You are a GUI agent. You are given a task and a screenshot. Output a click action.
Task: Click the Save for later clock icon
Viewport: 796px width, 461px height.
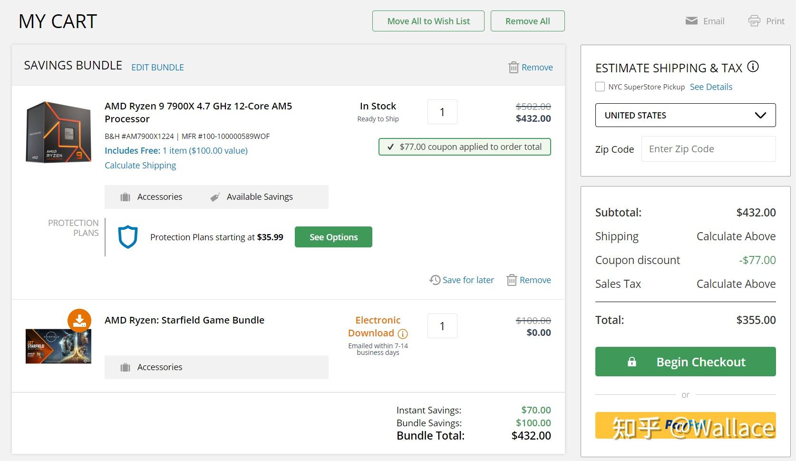[x=435, y=280]
